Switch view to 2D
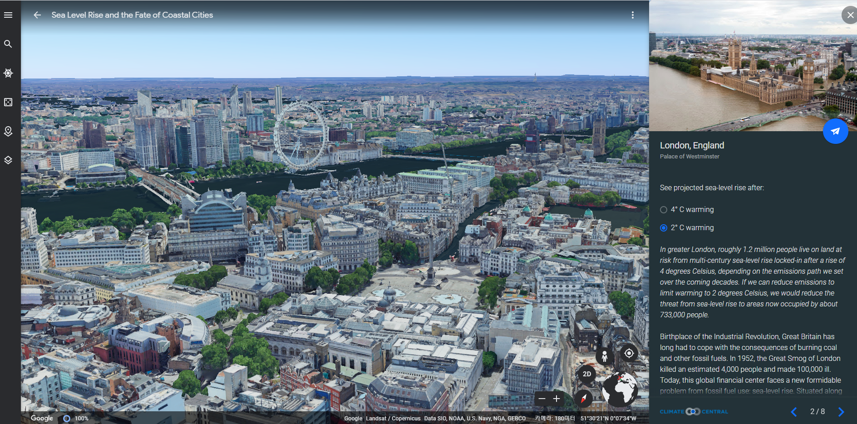Image resolution: width=857 pixels, height=424 pixels. click(587, 374)
